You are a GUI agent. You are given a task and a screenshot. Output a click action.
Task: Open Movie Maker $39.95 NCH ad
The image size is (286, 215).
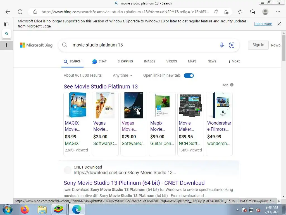pos(190,124)
